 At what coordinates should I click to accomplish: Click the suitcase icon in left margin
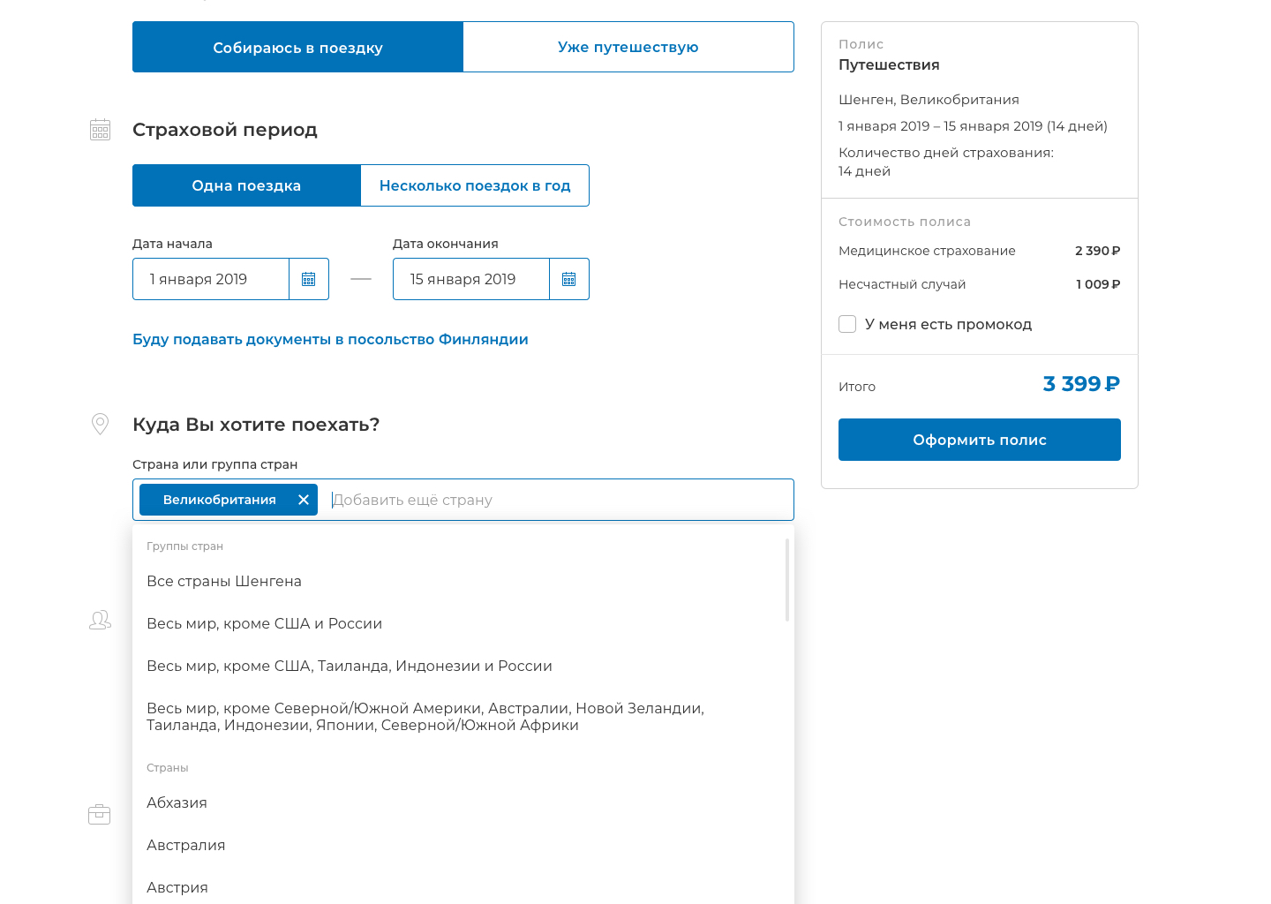coord(100,814)
